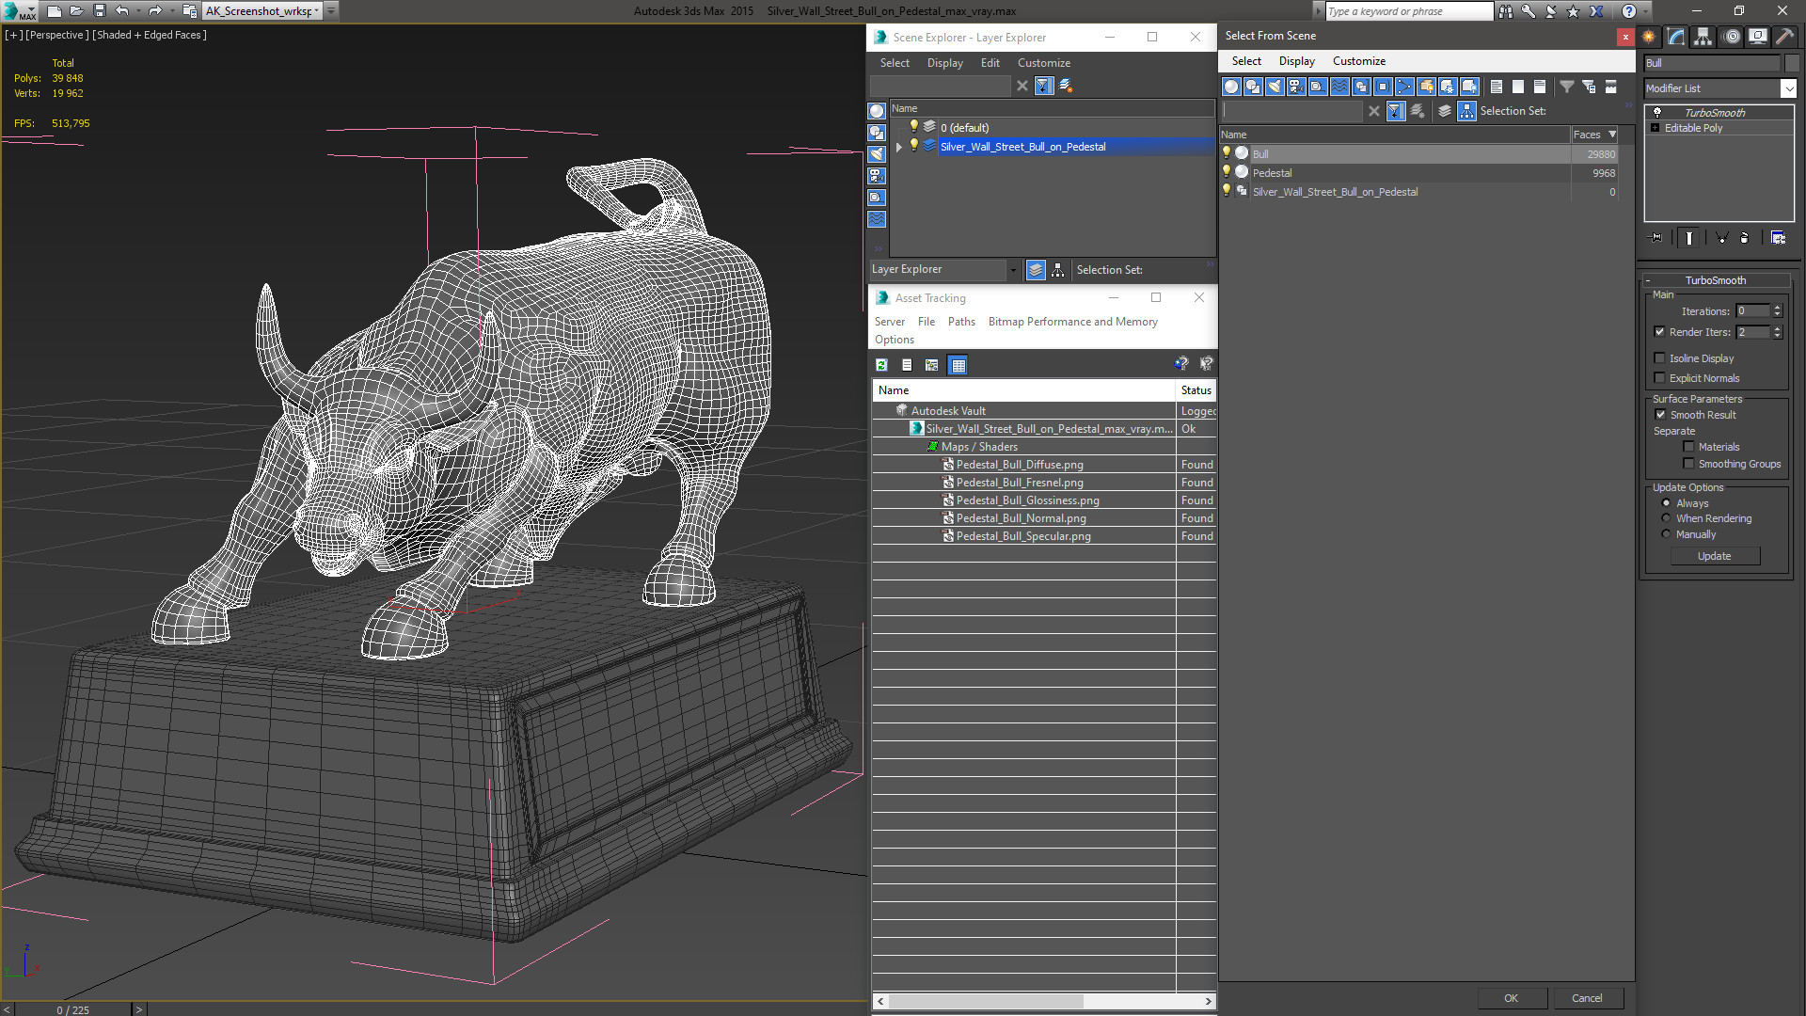Open Server menu in Asset Tracking
The width and height of the screenshot is (1806, 1016).
tap(889, 322)
